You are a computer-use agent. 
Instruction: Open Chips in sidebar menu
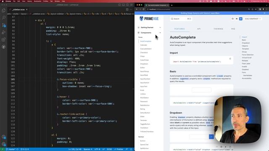point(142,56)
